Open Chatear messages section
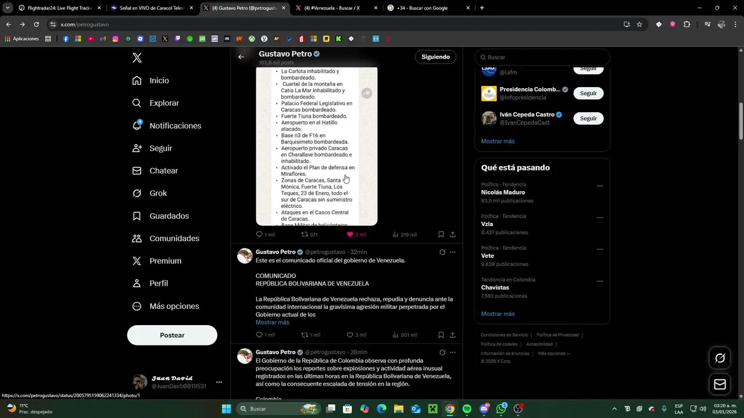The width and height of the screenshot is (744, 418). click(x=155, y=171)
